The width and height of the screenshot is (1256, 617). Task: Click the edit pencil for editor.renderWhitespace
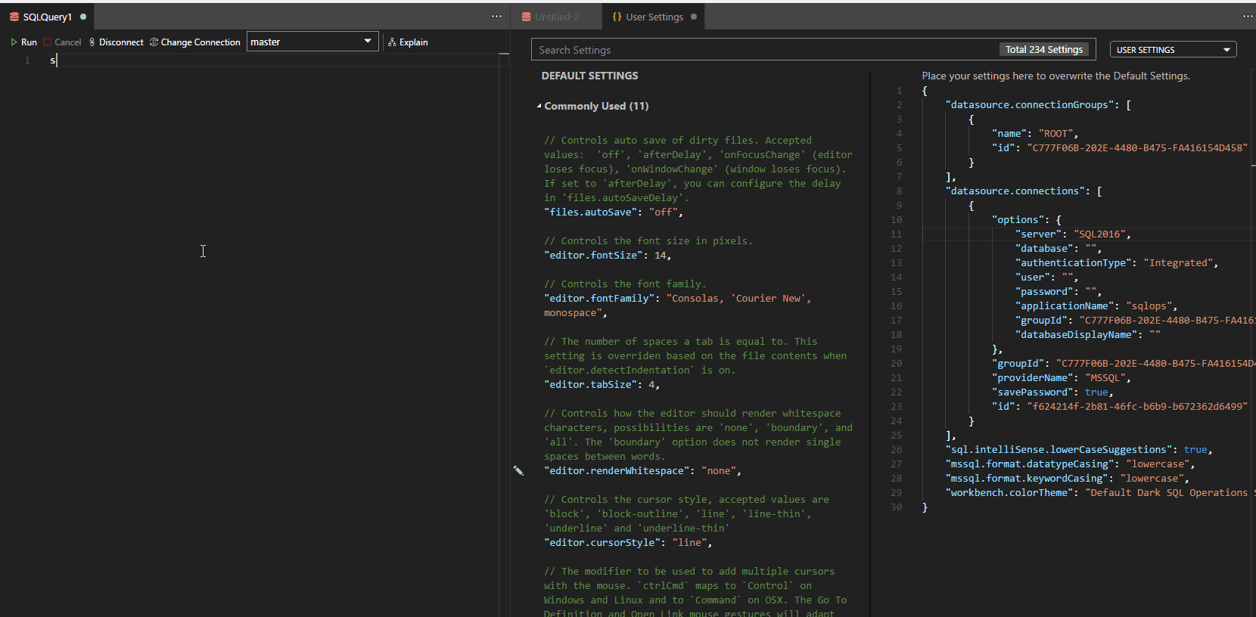coord(518,470)
